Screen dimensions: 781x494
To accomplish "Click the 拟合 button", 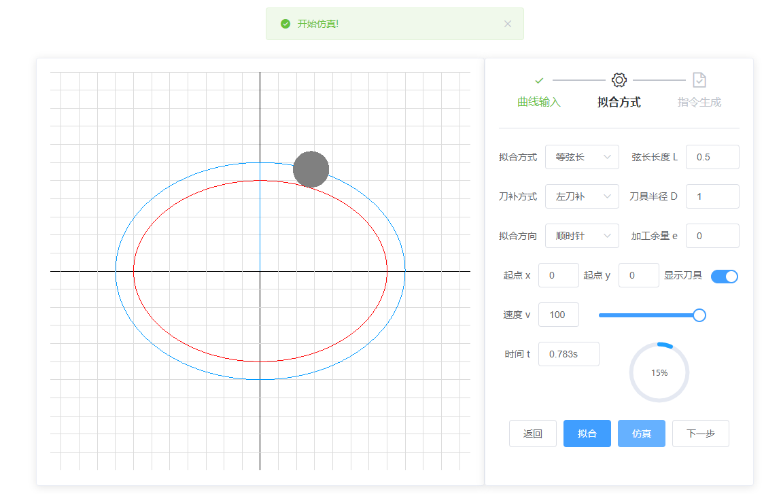I will 587,434.
